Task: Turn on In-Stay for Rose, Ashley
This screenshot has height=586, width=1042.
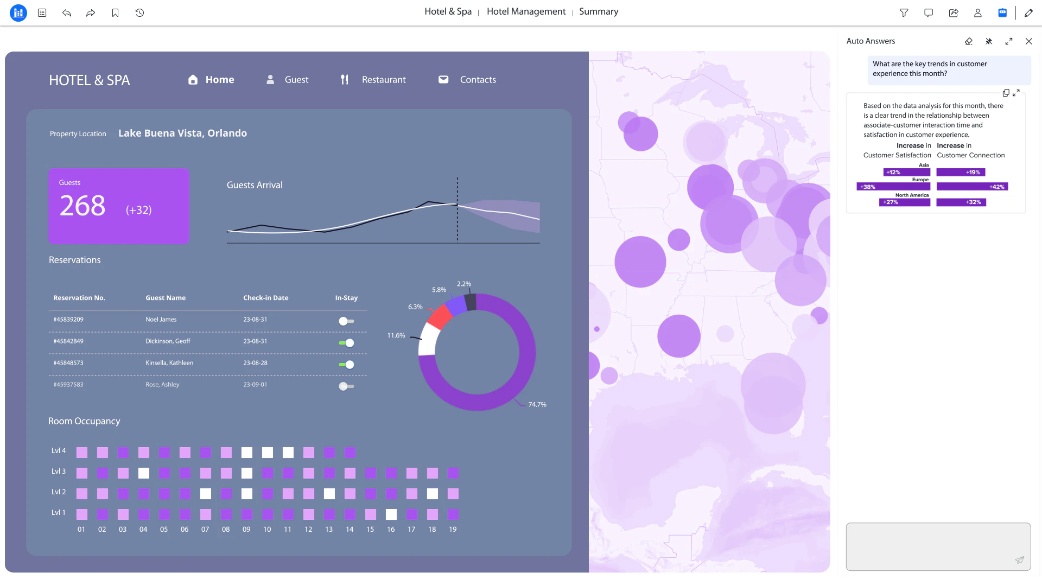Action: tap(346, 386)
